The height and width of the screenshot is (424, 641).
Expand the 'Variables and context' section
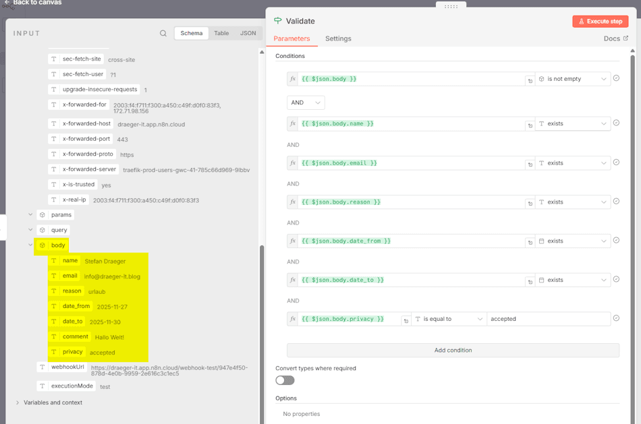18,402
